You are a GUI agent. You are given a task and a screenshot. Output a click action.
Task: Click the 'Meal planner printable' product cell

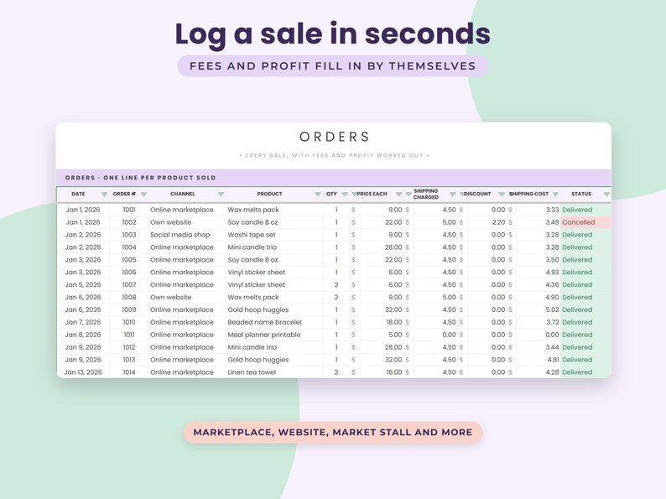274,335
